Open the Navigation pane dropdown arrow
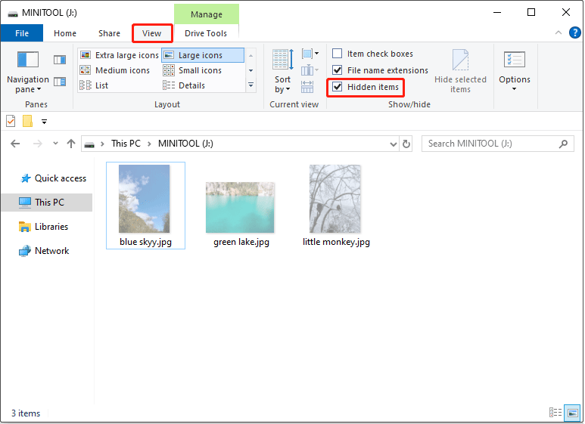The width and height of the screenshot is (585, 424). click(39, 89)
